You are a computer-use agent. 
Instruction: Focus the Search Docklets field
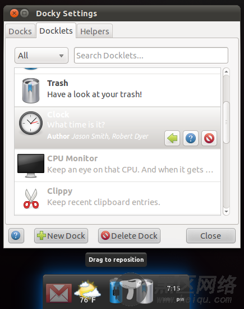[x=151, y=56]
